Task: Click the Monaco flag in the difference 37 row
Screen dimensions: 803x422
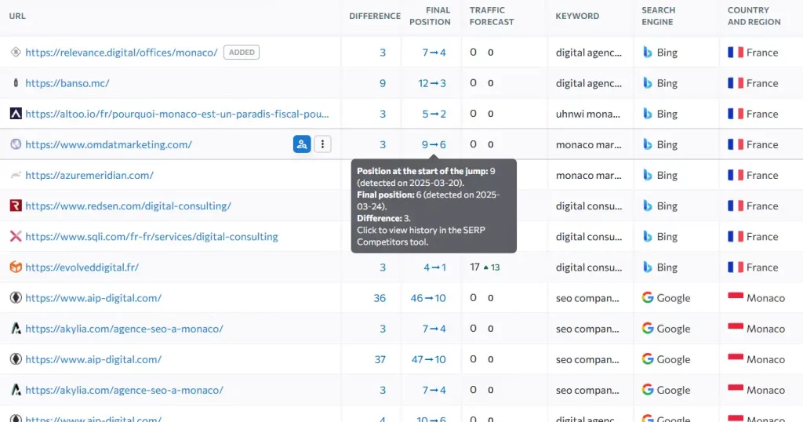Action: (736, 359)
